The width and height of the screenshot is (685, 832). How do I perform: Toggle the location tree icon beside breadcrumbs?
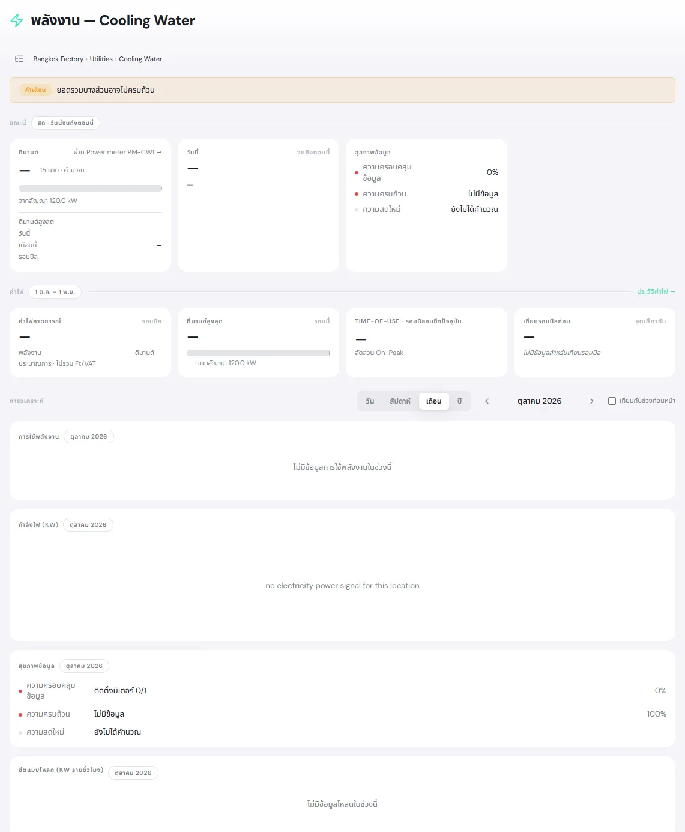click(x=19, y=59)
